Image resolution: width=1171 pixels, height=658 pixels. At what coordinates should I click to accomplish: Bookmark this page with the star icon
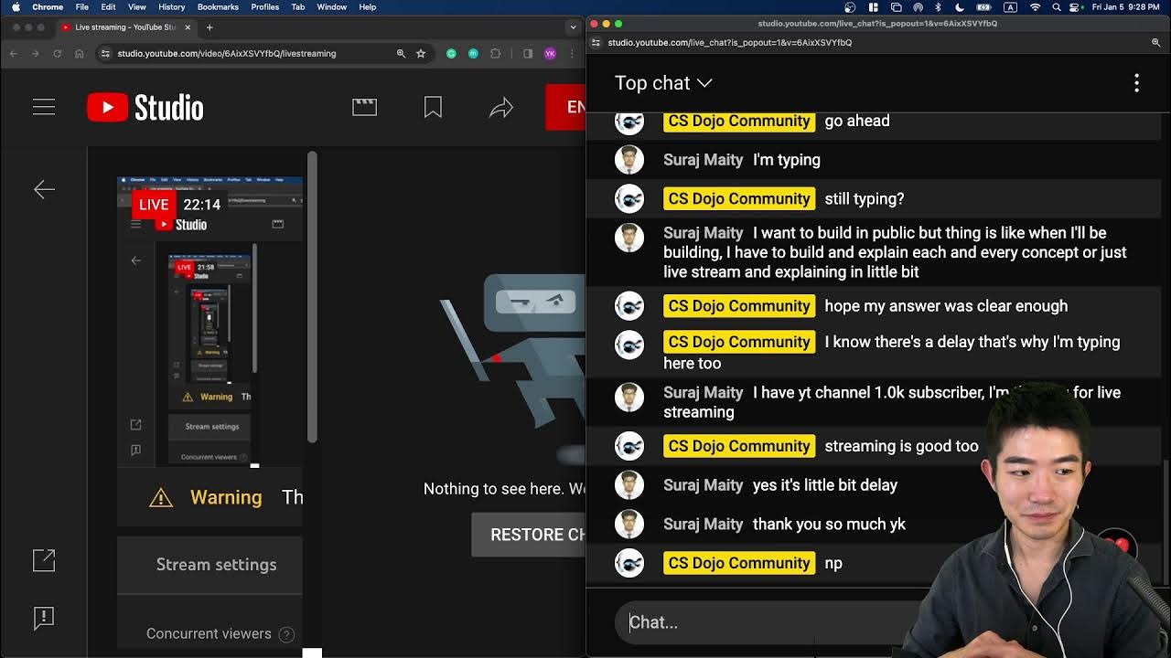pos(421,54)
